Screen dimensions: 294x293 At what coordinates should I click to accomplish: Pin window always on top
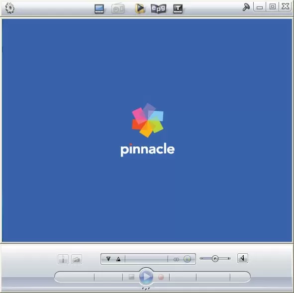tap(246, 7)
